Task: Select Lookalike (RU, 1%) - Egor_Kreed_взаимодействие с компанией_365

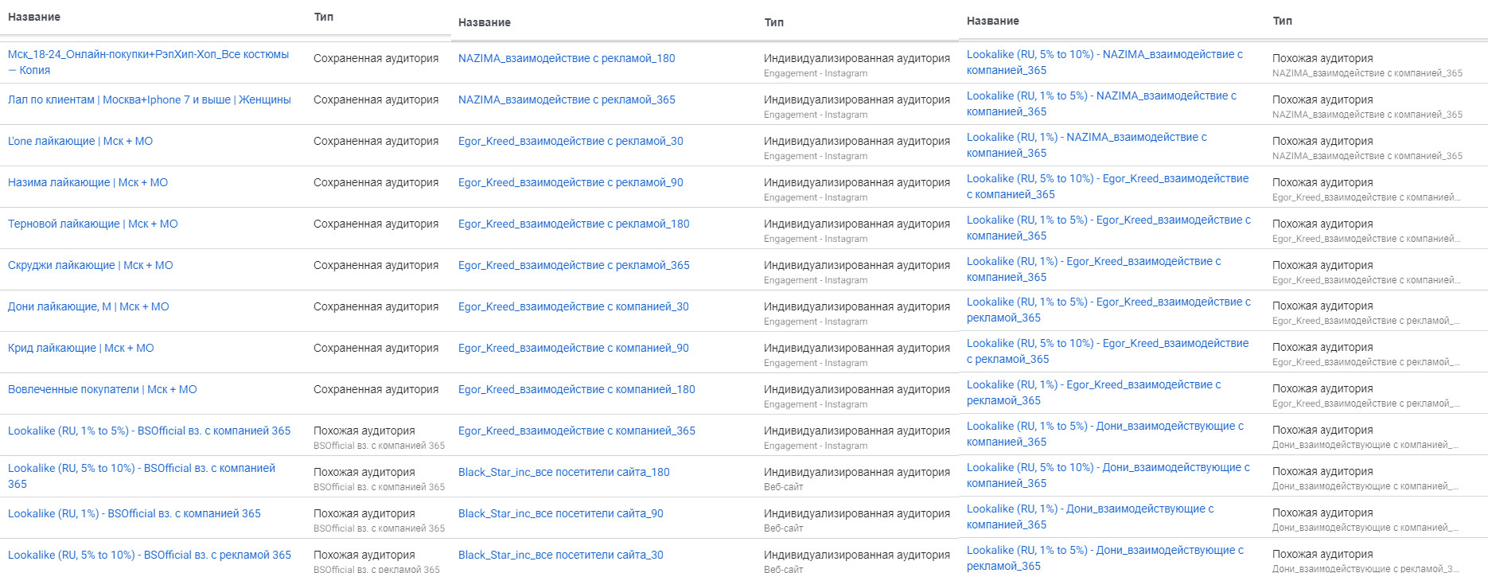Action: [x=1094, y=269]
